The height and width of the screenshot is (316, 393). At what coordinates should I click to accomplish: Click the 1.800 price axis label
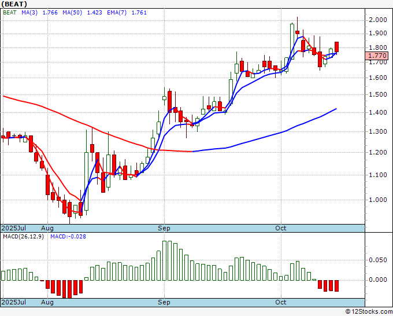coord(378,47)
